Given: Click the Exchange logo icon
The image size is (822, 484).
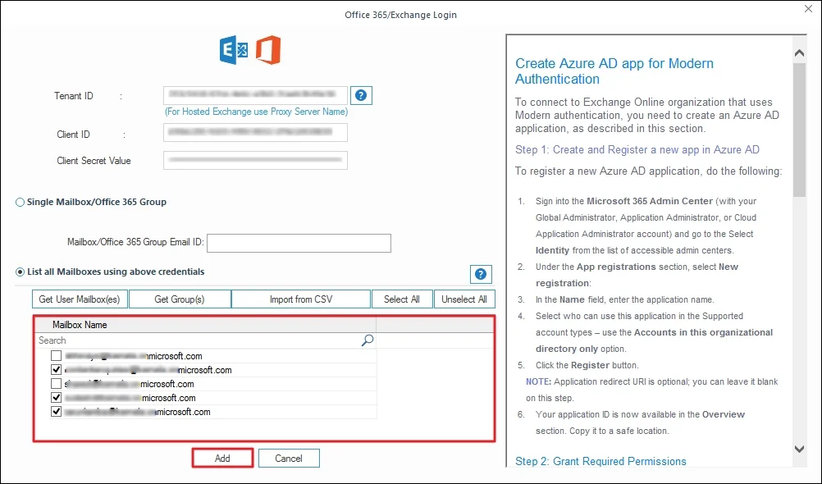Looking at the screenshot, I should click(234, 50).
